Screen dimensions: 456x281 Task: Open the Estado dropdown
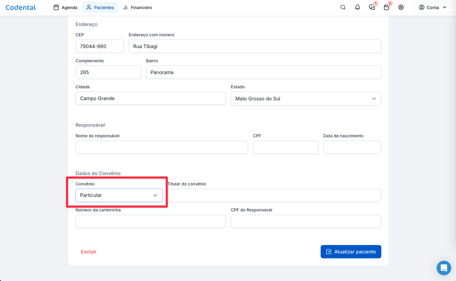306,99
